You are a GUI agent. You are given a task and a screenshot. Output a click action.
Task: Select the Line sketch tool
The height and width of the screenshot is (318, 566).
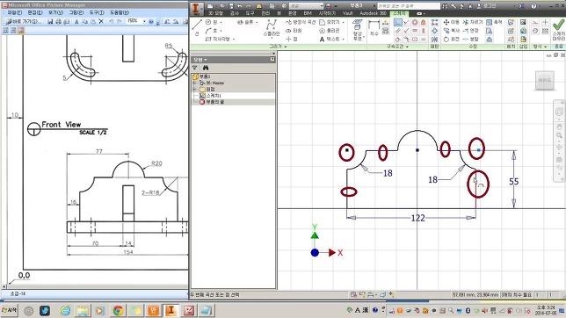point(197,27)
